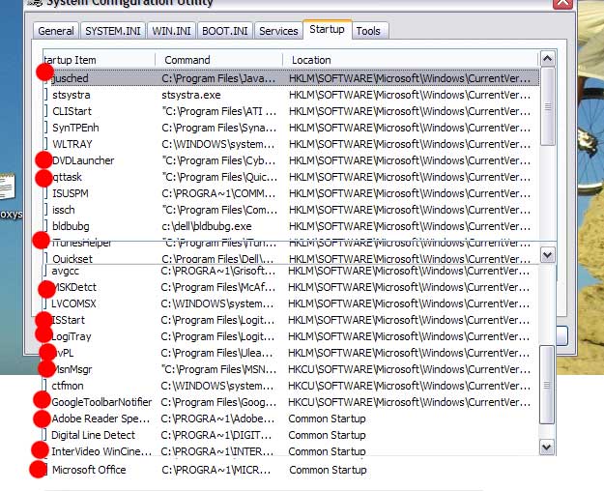Select the issch item name

[64, 210]
